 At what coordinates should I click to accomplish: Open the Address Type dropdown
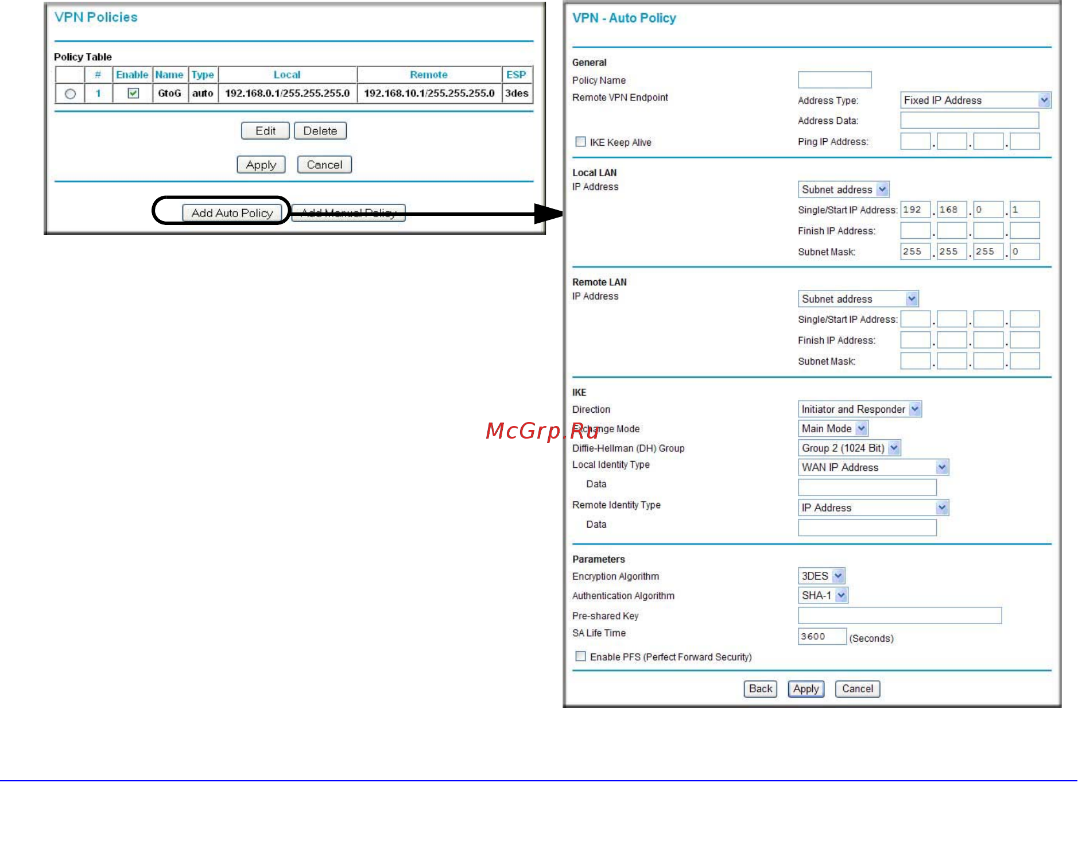click(x=975, y=100)
